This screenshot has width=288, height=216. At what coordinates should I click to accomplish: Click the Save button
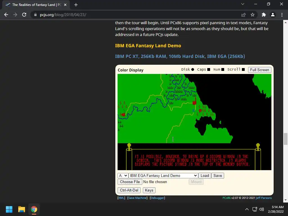218,175
